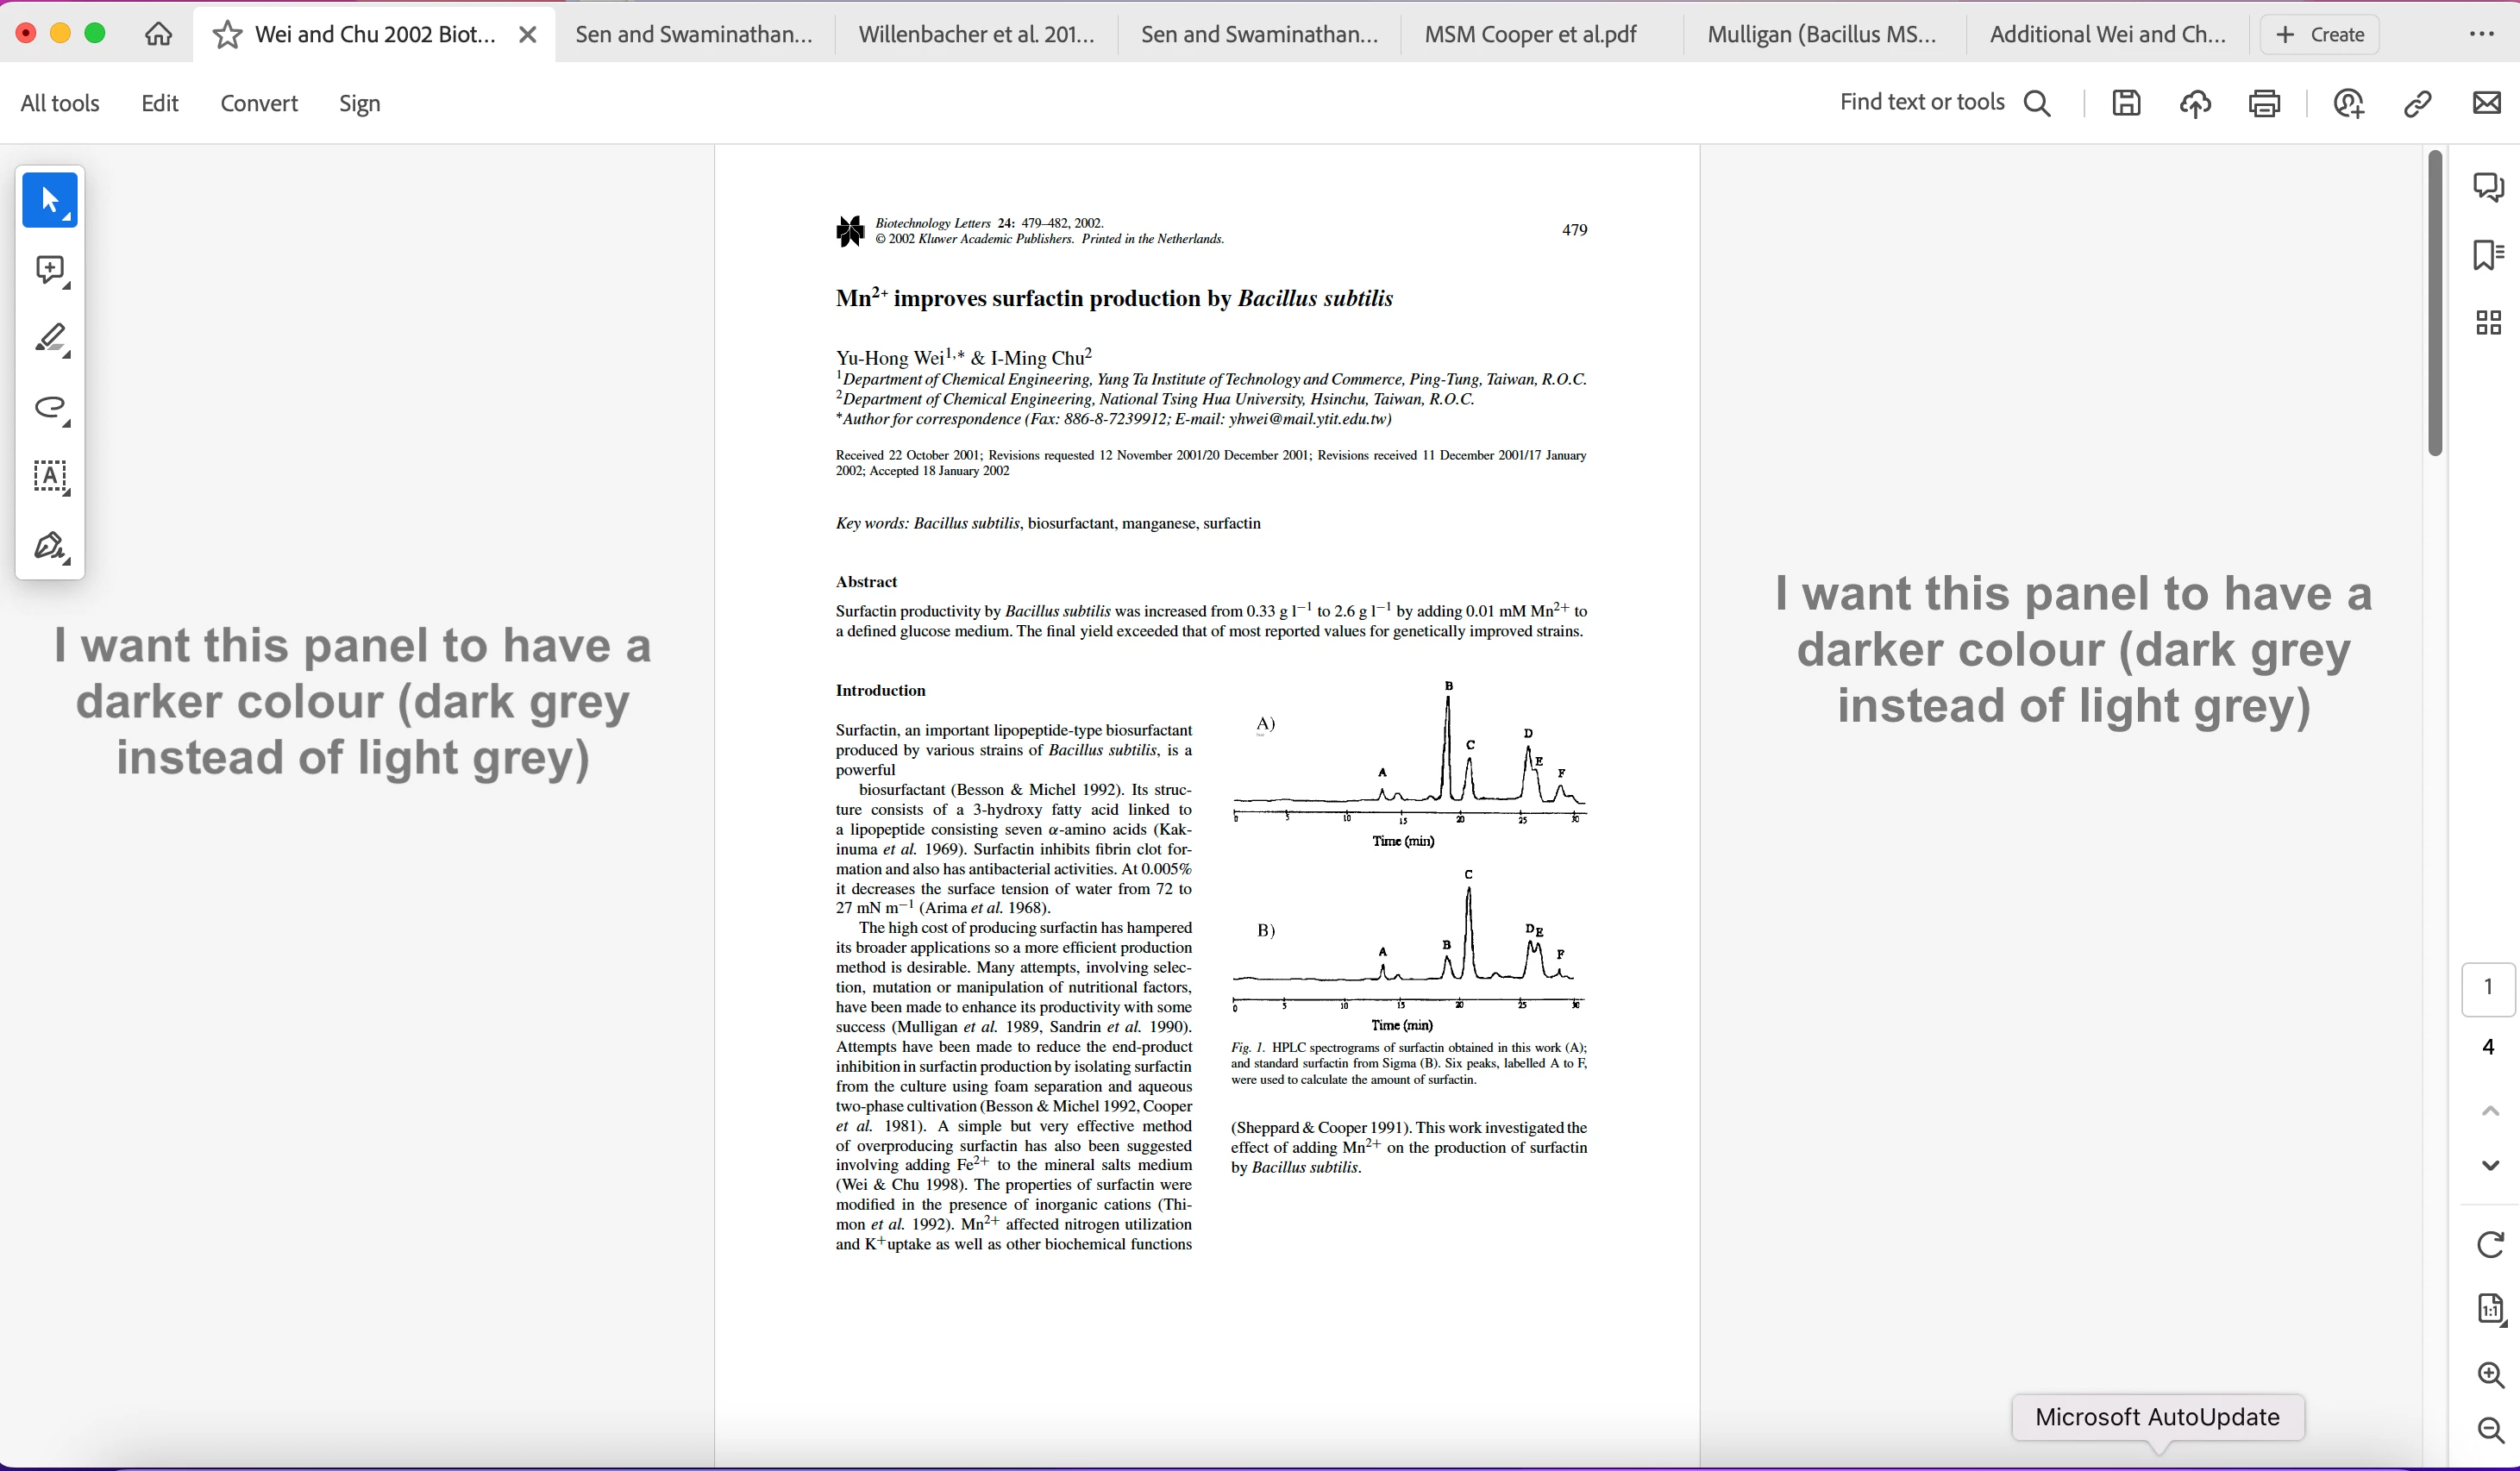The width and height of the screenshot is (2520, 1471).
Task: Star the Wei and Chu 2002 tab
Action: [x=227, y=35]
